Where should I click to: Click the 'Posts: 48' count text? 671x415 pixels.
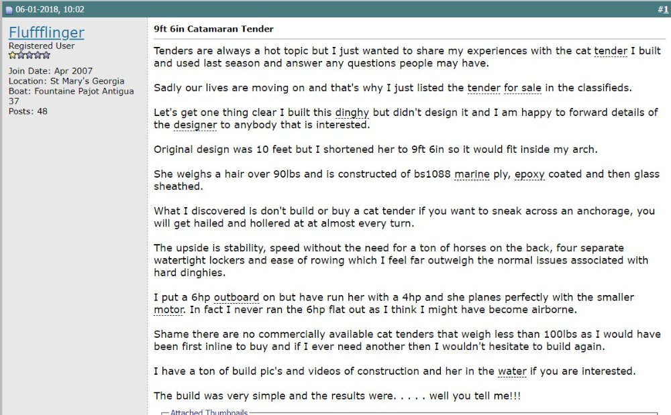point(28,111)
